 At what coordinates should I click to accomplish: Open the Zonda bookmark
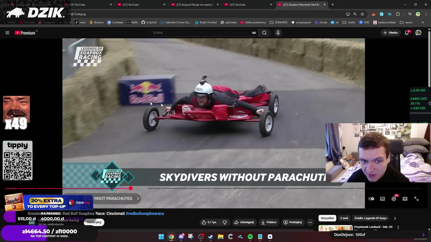point(321,23)
